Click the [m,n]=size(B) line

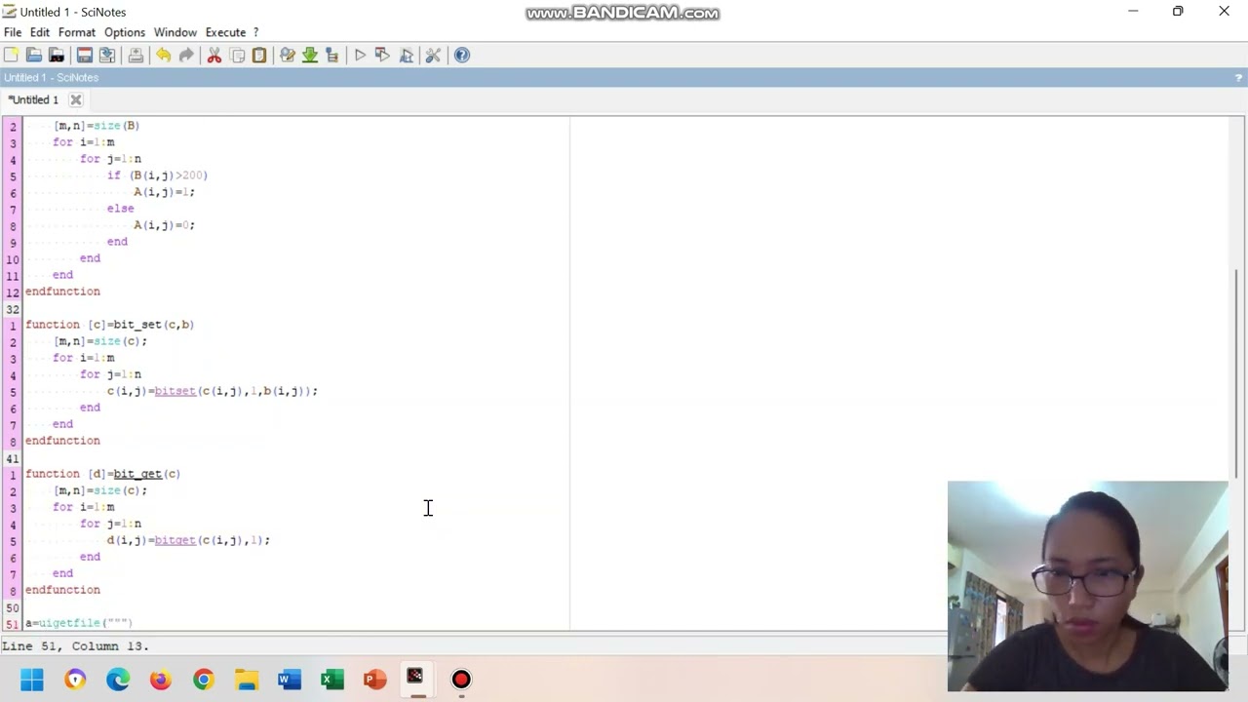[x=97, y=126]
